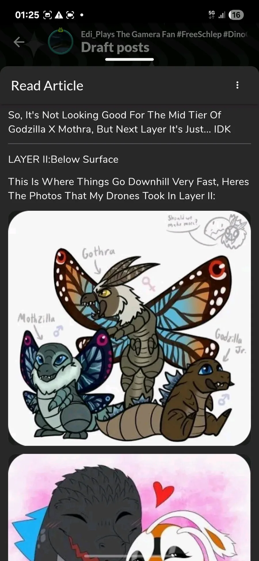The image size is (259, 561).
Task: Open the Gothra Mothzilla artwork image
Action: click(129, 328)
